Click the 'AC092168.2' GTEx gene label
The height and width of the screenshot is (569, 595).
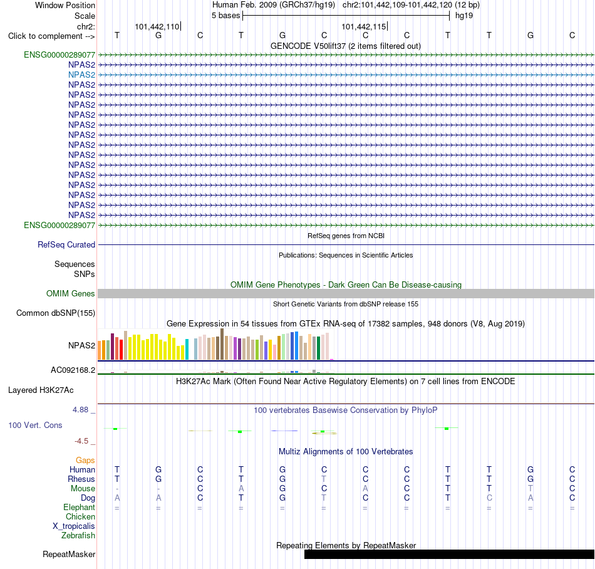73,370
